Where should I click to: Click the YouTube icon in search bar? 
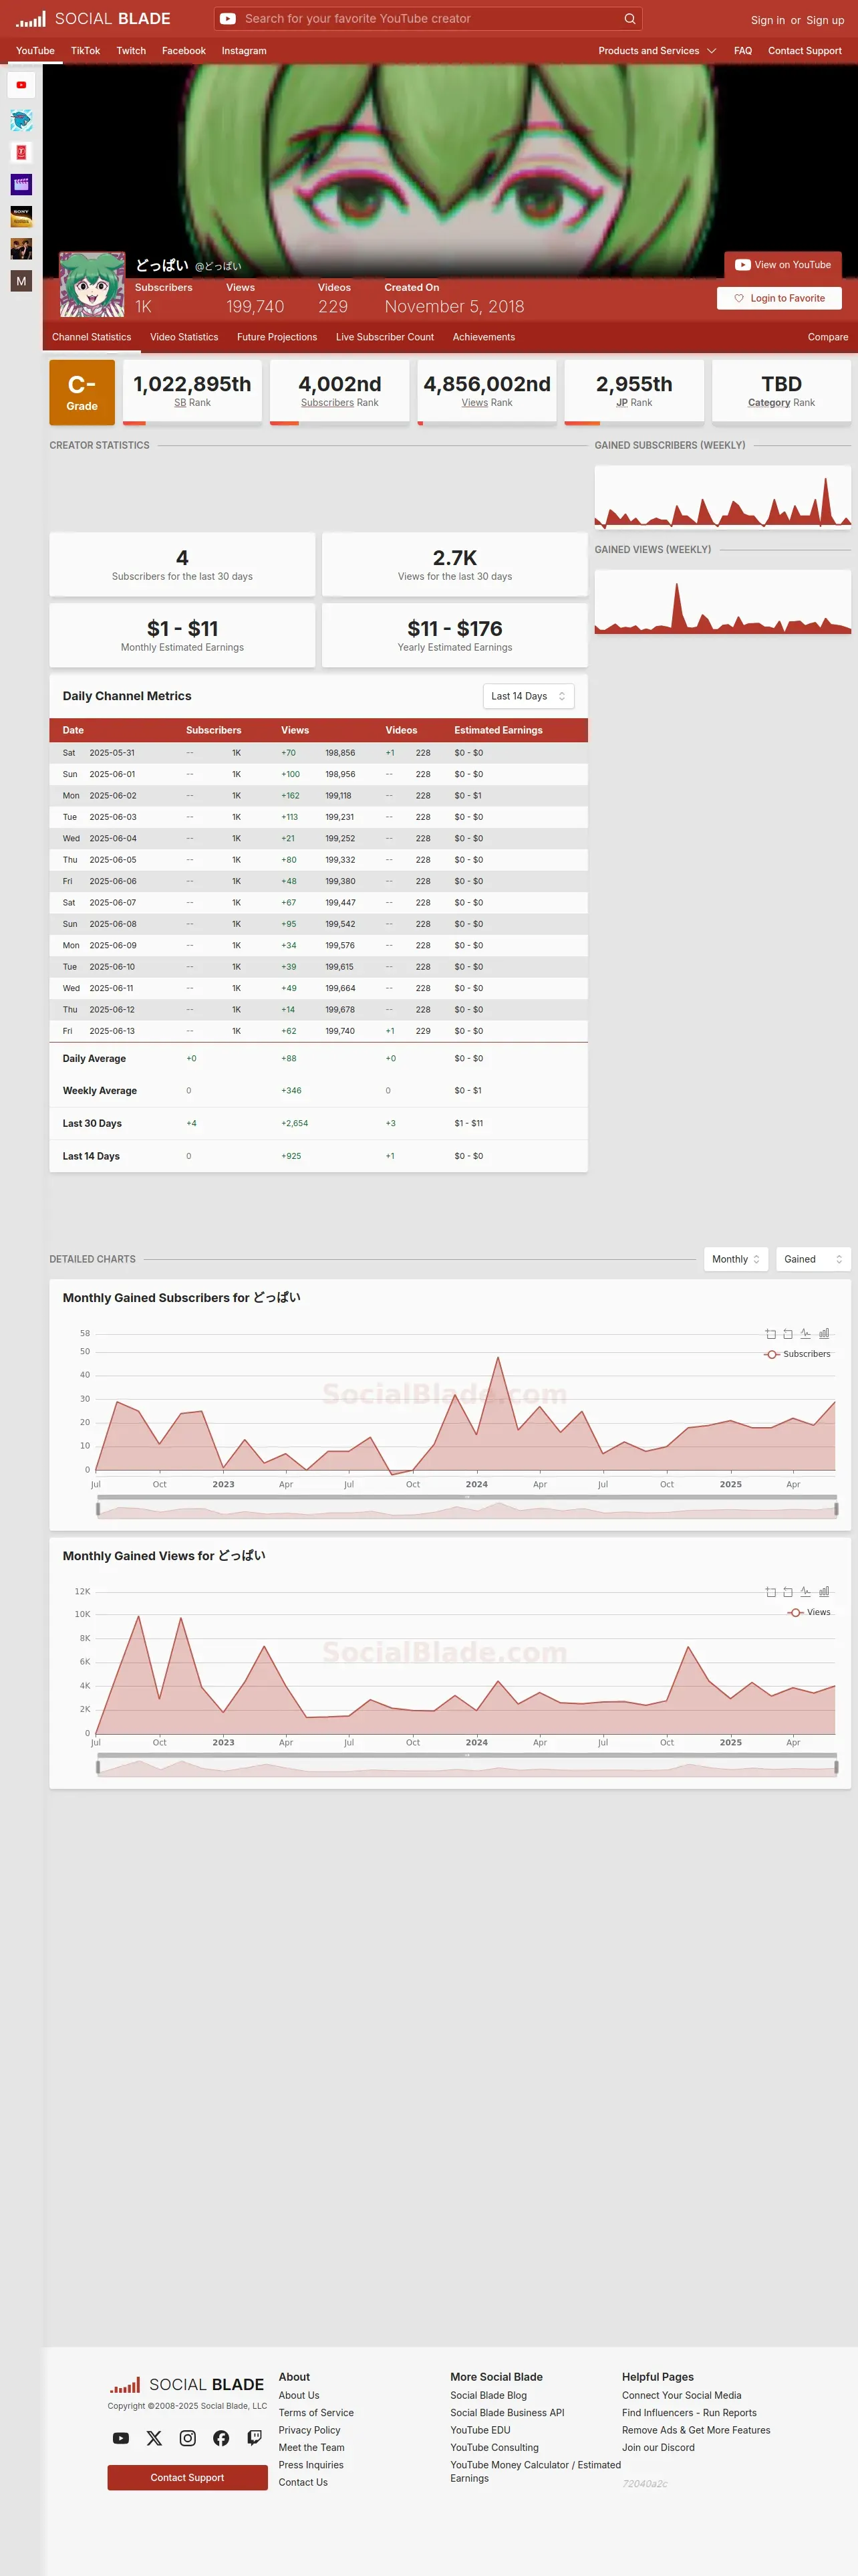tap(228, 19)
